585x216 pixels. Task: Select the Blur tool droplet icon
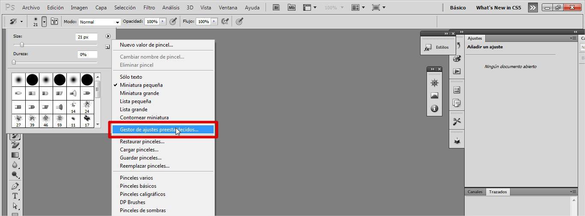click(15, 165)
